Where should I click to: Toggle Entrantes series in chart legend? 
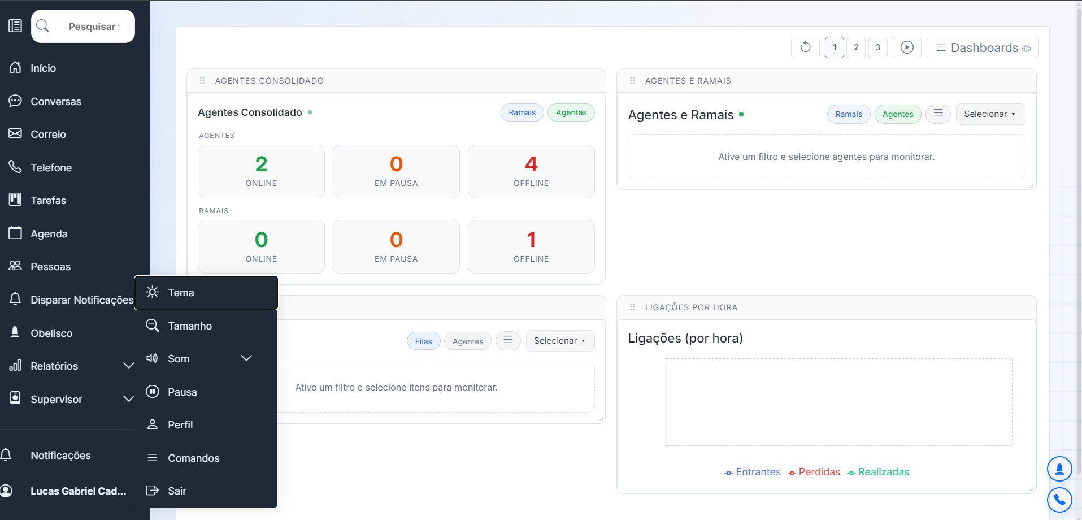coord(753,472)
